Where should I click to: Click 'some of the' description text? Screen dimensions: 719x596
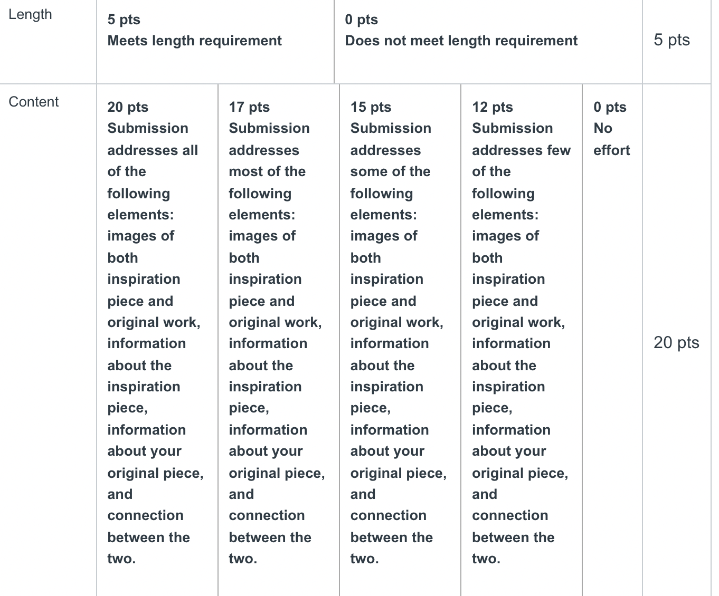[x=390, y=171]
